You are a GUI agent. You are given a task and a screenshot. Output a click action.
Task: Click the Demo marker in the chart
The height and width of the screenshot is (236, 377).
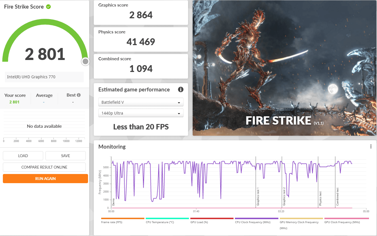113,202
